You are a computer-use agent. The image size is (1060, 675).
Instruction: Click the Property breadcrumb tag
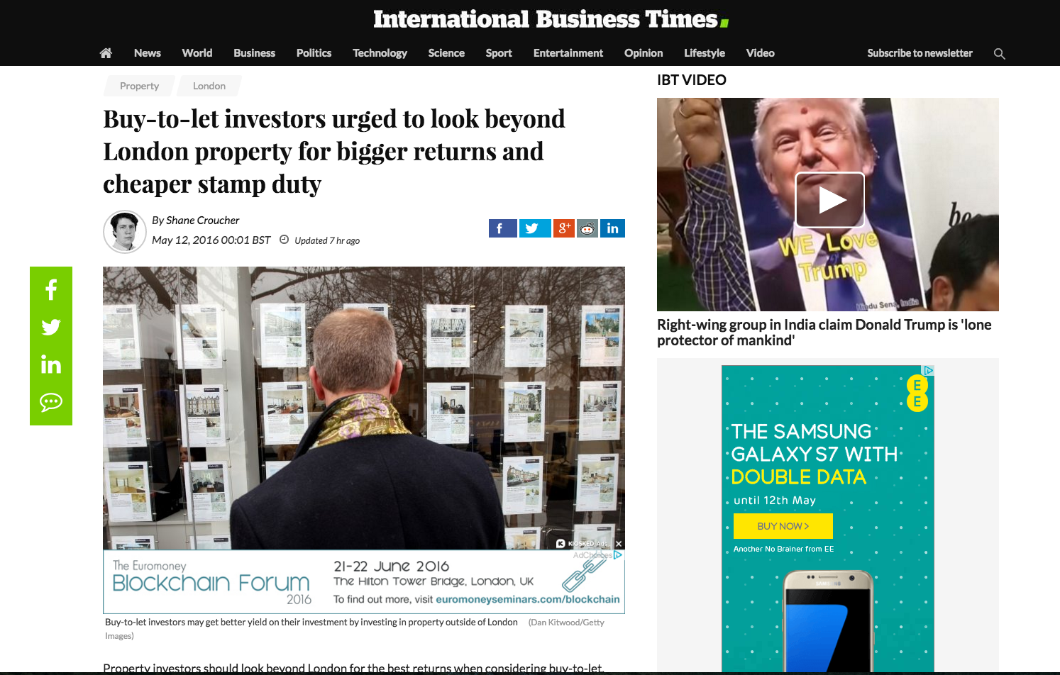(x=140, y=86)
